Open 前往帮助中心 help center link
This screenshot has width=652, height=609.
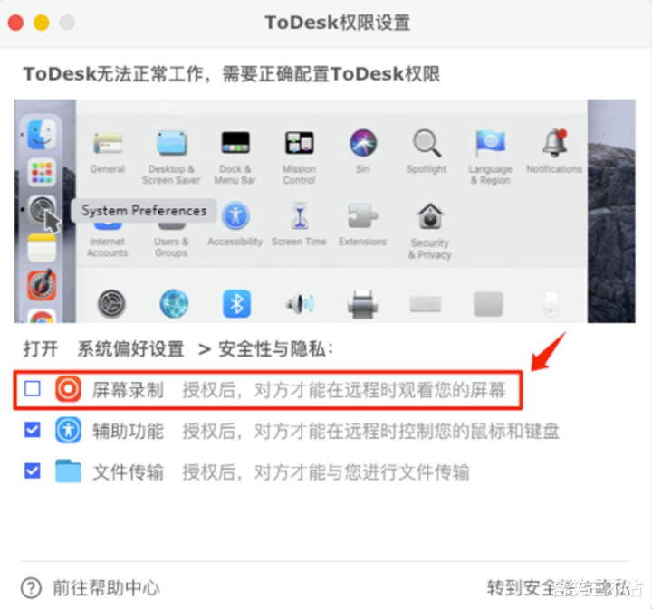[x=106, y=588]
